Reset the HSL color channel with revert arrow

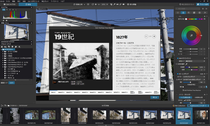204,19
